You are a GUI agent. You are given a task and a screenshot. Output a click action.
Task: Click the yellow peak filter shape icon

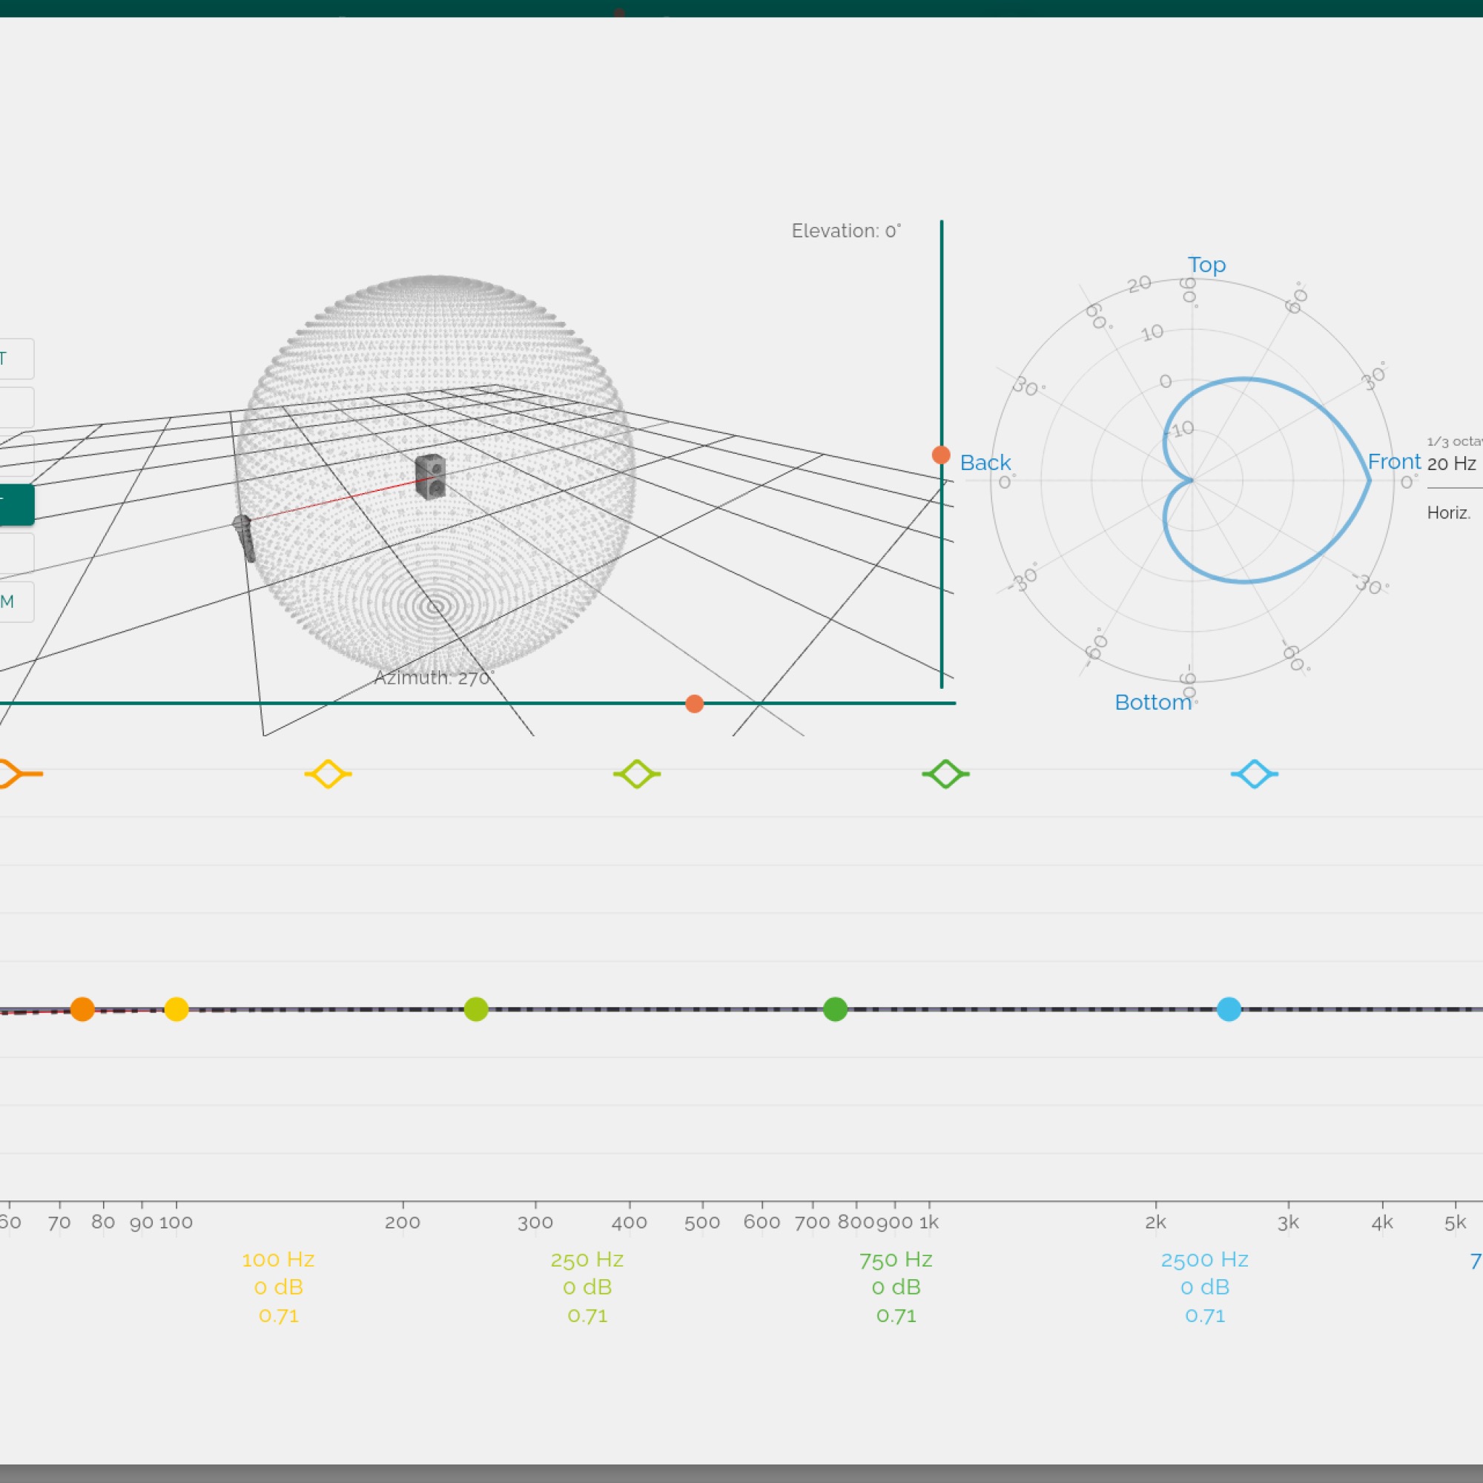pos(328,773)
